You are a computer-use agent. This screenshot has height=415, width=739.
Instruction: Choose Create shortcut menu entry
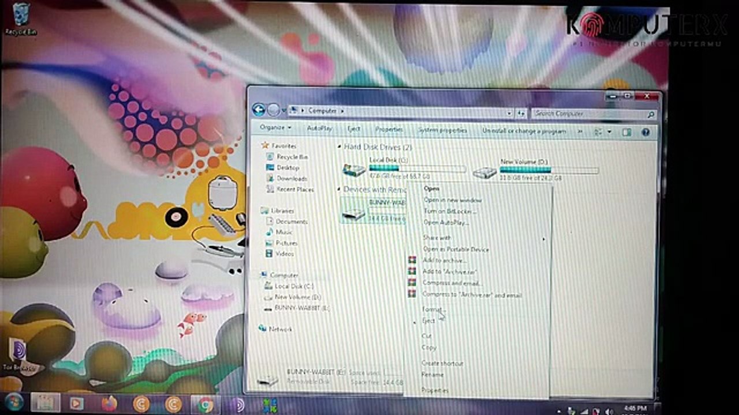(442, 363)
